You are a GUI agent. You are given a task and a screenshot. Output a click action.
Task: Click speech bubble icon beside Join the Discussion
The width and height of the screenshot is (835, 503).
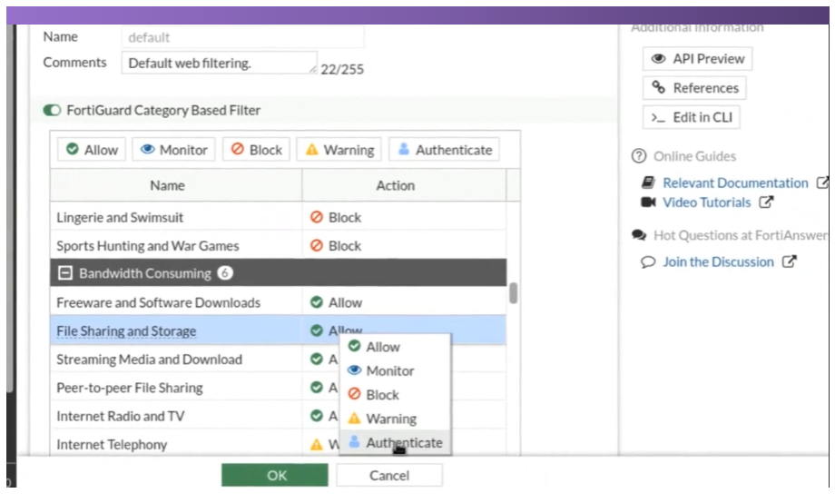648,261
